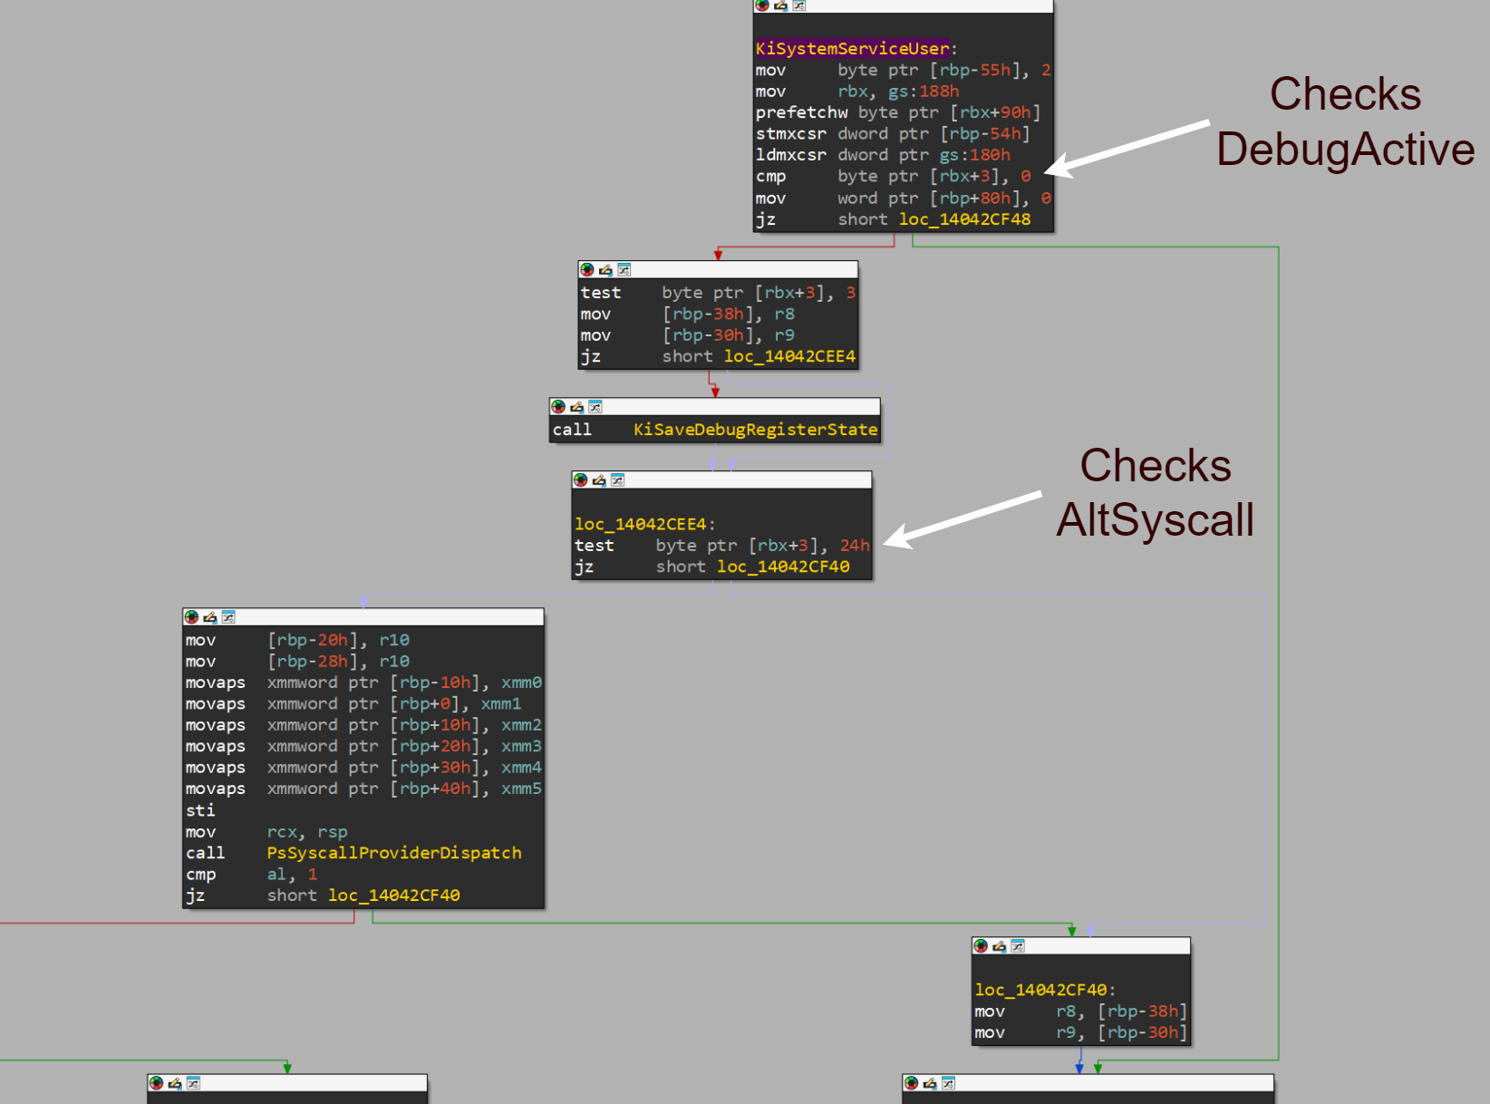Image resolution: width=1490 pixels, height=1104 pixels.
Task: Click the group icon on the bottom-right node header
Action: [948, 1083]
